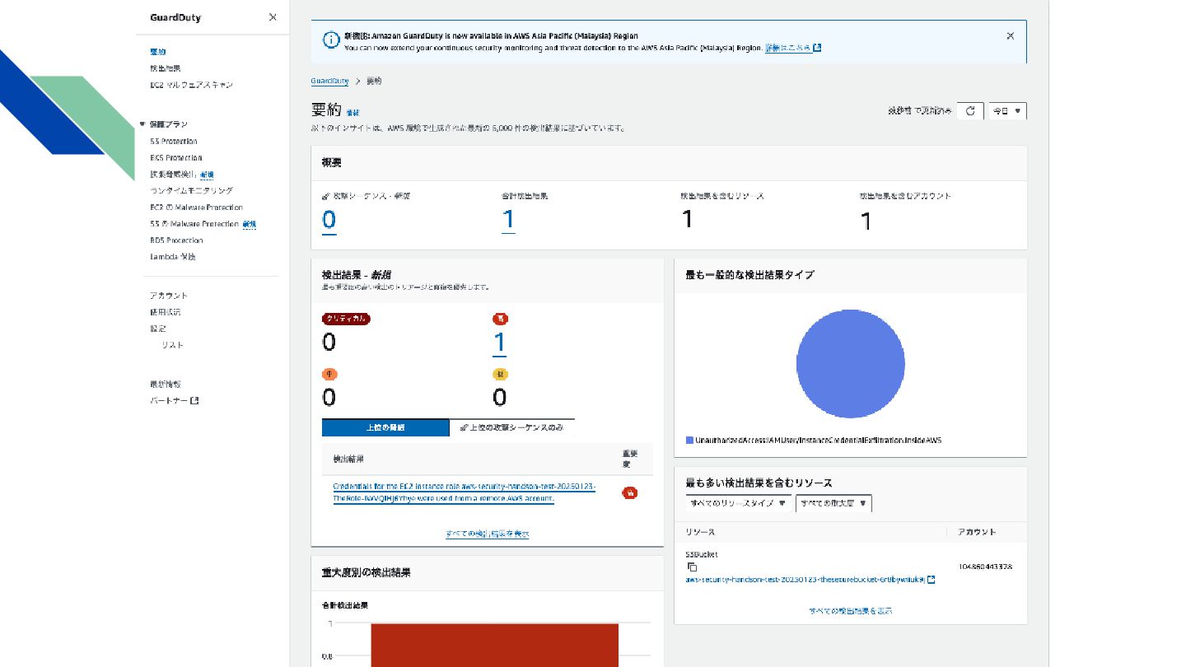Viewport: 1186px width, 667px height.
Task: Select 要約 in the sidebar
Action: (x=158, y=52)
